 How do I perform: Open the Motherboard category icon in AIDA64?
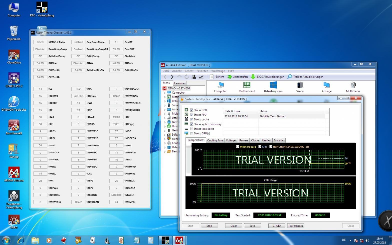coord(247,87)
